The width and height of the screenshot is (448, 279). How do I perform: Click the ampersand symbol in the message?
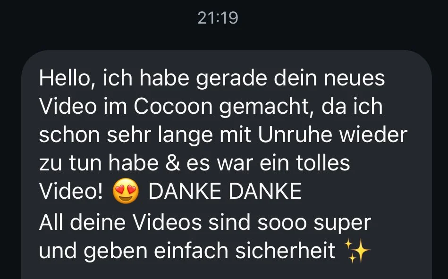[x=173, y=163]
